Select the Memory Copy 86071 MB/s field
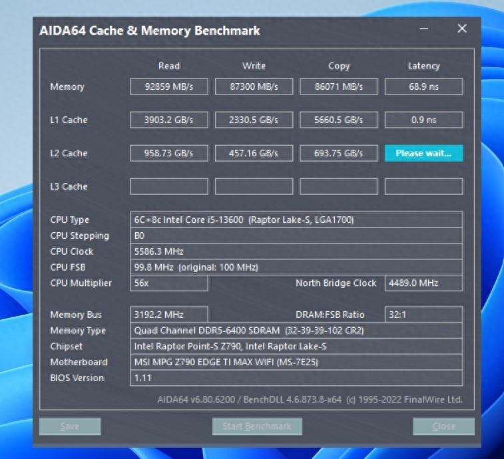 (x=339, y=86)
